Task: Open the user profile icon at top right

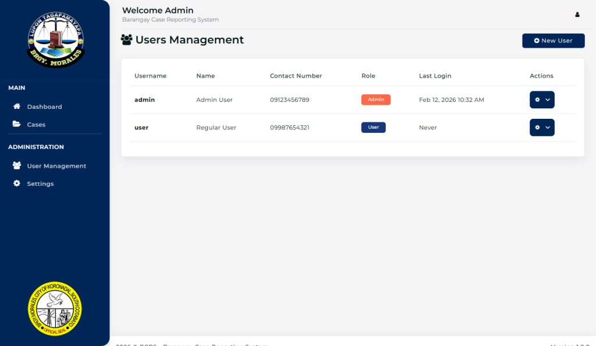Action: (x=577, y=15)
